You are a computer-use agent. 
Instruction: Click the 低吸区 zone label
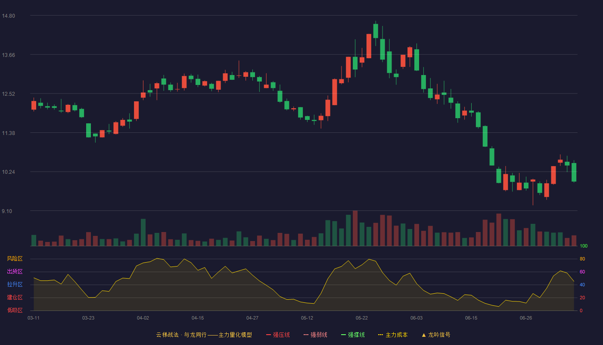pos(15,310)
